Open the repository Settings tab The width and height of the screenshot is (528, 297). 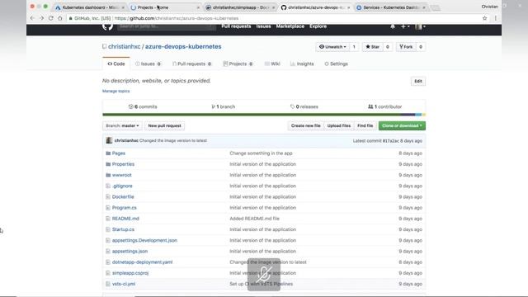[x=336, y=64]
